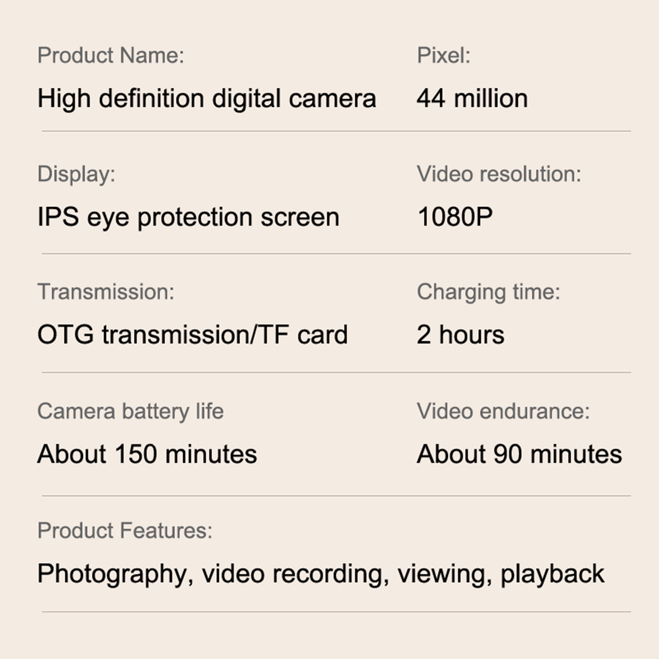This screenshot has width=659, height=659.
Task: Click the "Display:" label
Action: [x=76, y=174]
